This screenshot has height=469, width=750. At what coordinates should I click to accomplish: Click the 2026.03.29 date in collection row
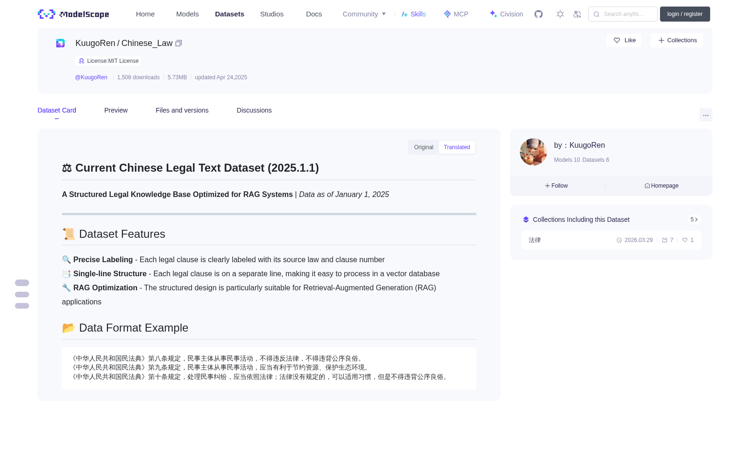point(638,240)
